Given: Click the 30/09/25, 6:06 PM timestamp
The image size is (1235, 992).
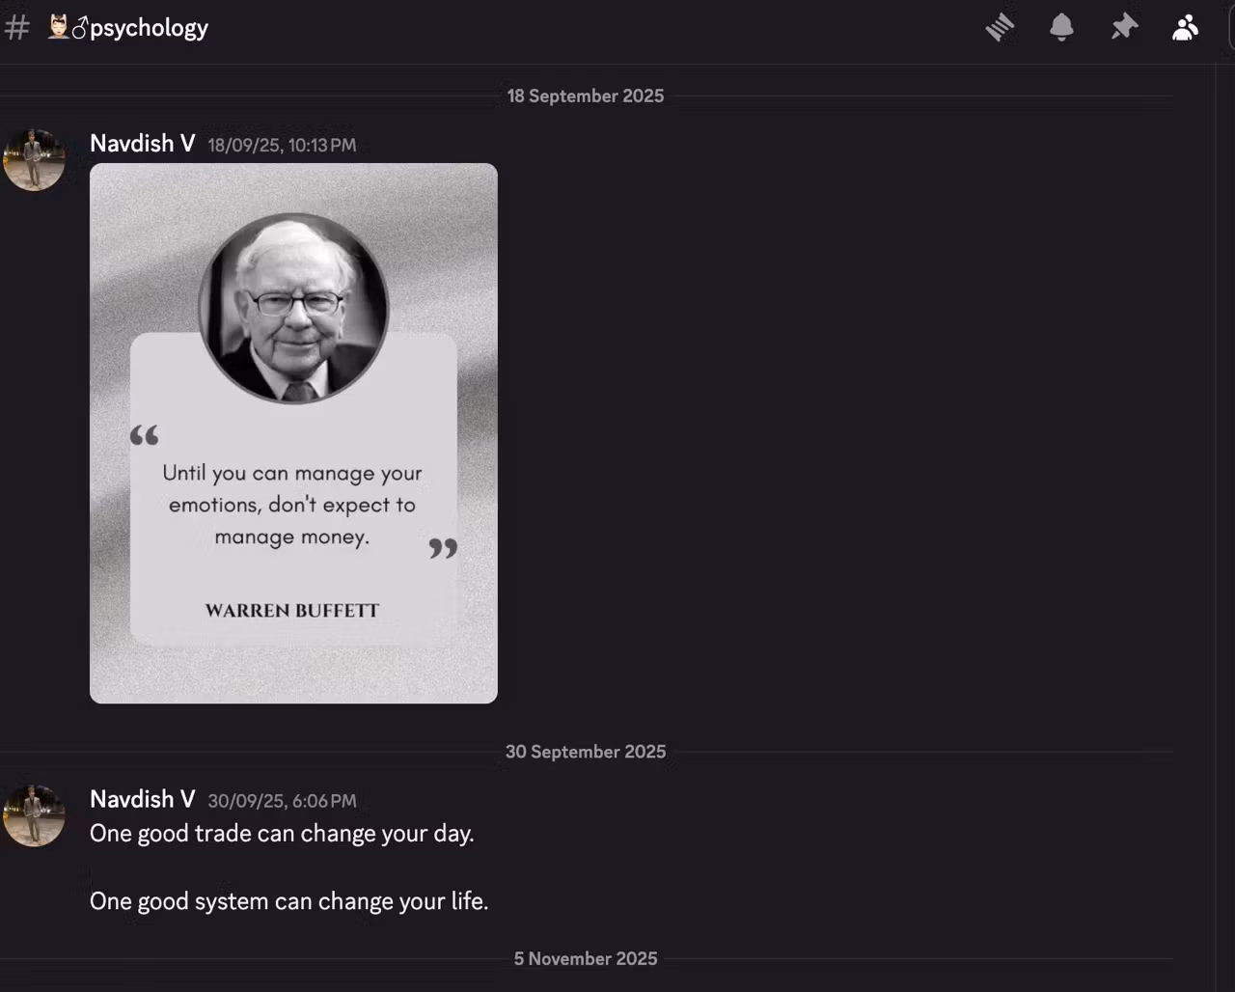Looking at the screenshot, I should [x=282, y=802].
